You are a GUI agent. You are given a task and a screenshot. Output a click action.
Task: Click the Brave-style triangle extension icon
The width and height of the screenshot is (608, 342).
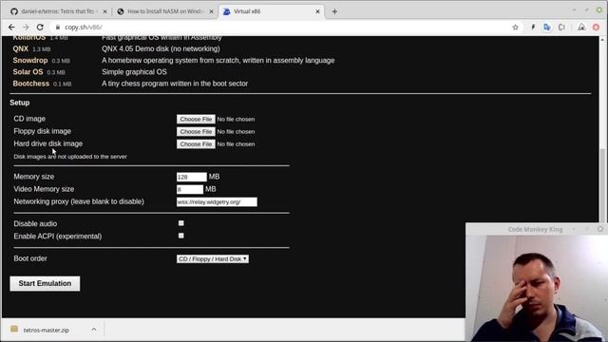(581, 28)
